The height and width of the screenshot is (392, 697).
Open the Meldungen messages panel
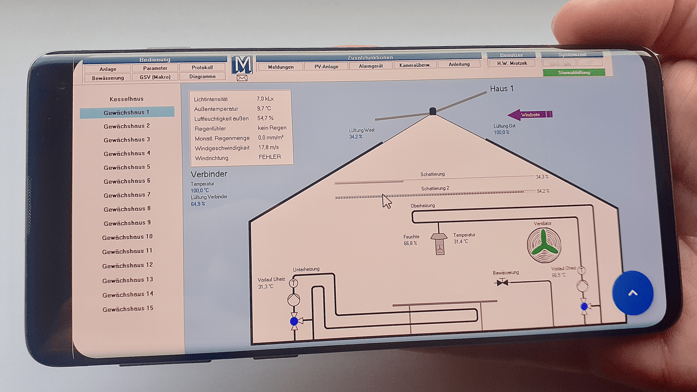click(280, 67)
